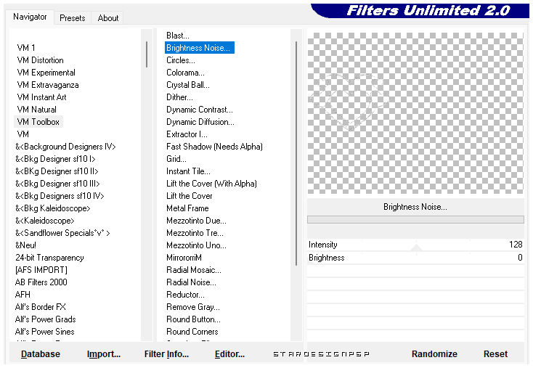Choose the Mezzotinto Uno... filter
The image size is (533, 368).
tap(196, 245)
